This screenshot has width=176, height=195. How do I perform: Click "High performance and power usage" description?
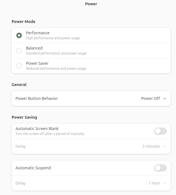tap(53, 38)
